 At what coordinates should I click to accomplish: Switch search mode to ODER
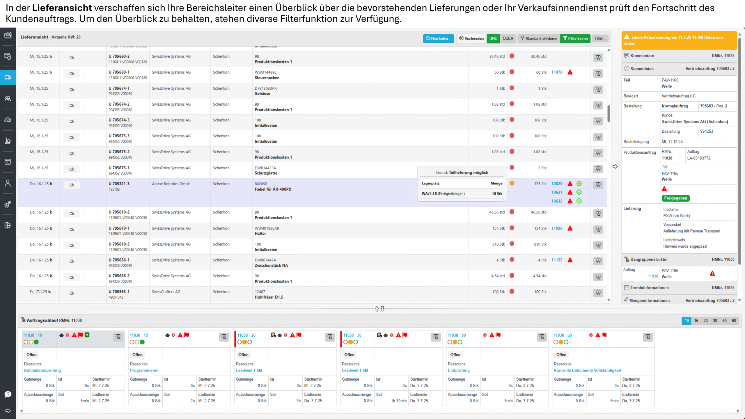(508, 38)
